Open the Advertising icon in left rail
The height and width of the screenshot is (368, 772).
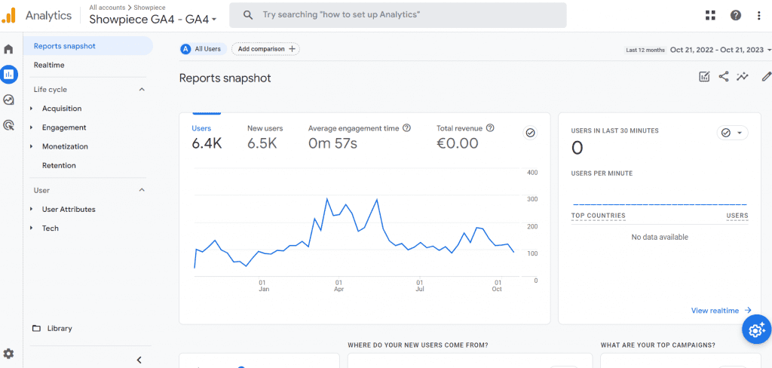point(8,125)
